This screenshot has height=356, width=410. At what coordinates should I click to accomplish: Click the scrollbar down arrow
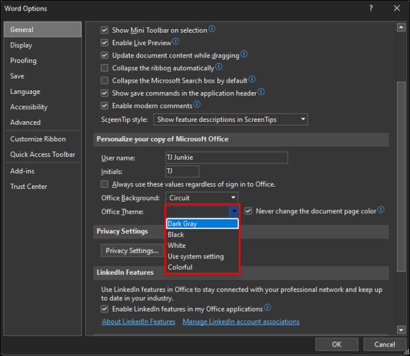[401, 330]
